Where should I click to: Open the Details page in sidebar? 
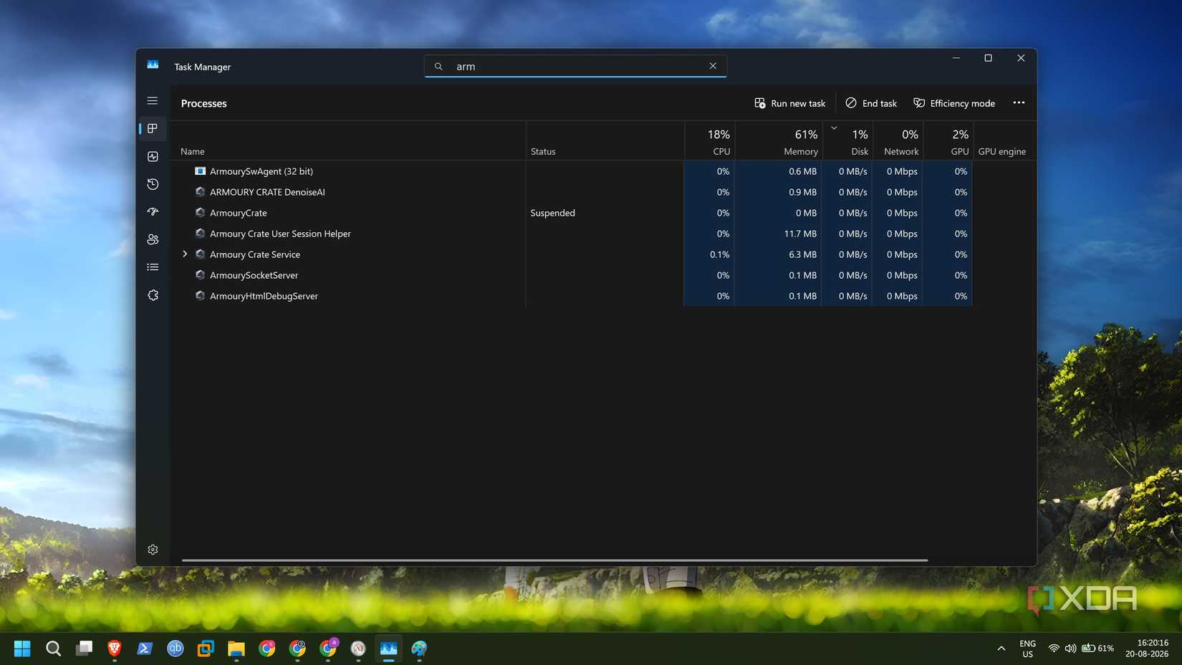click(x=153, y=267)
